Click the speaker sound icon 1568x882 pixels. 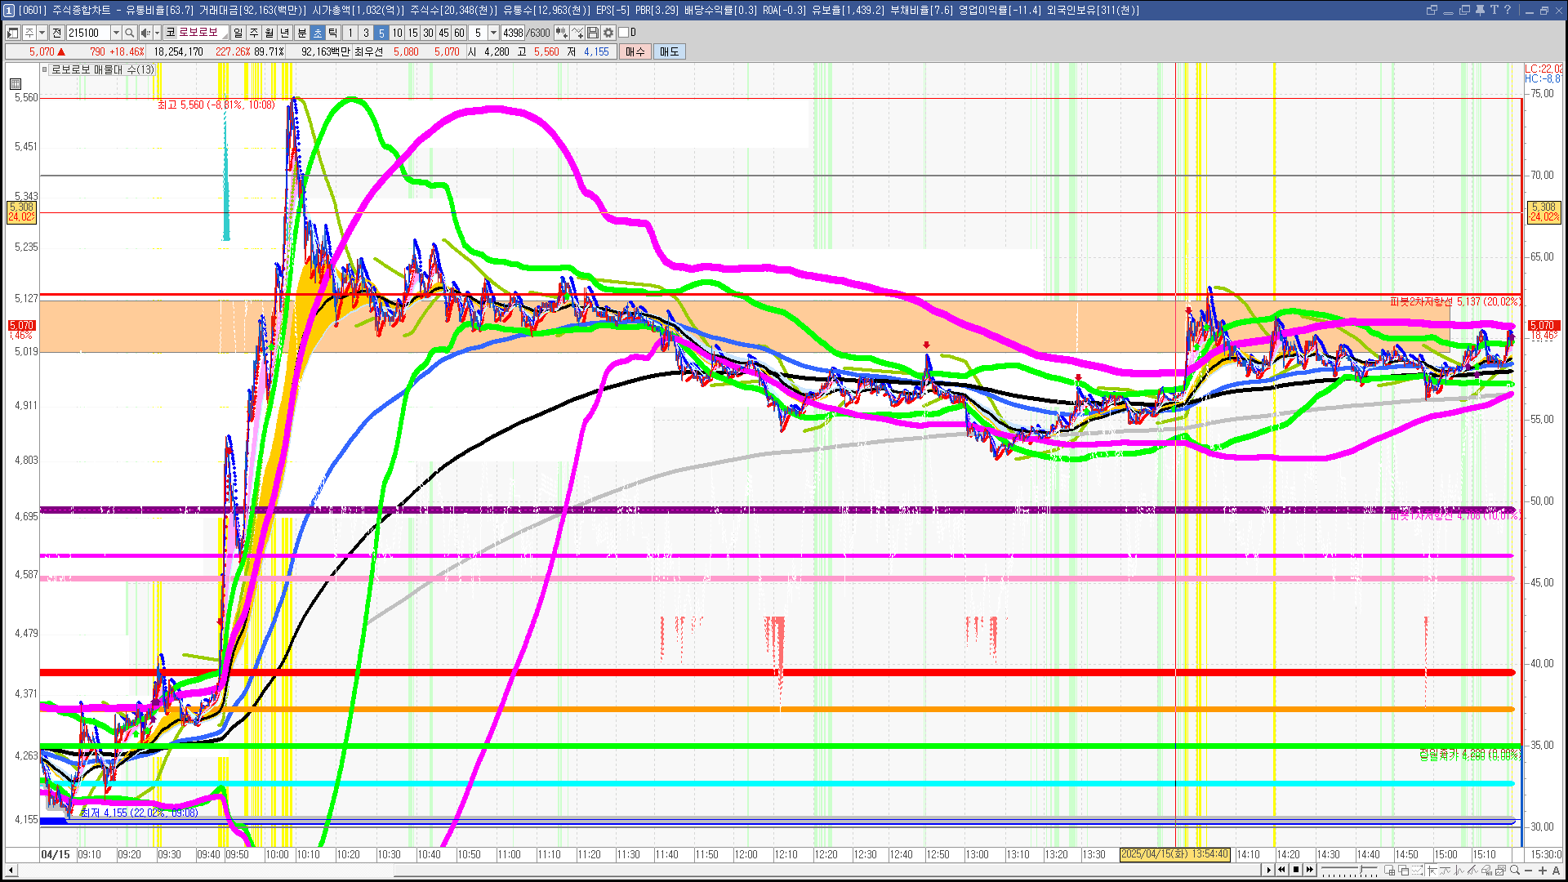145,33
